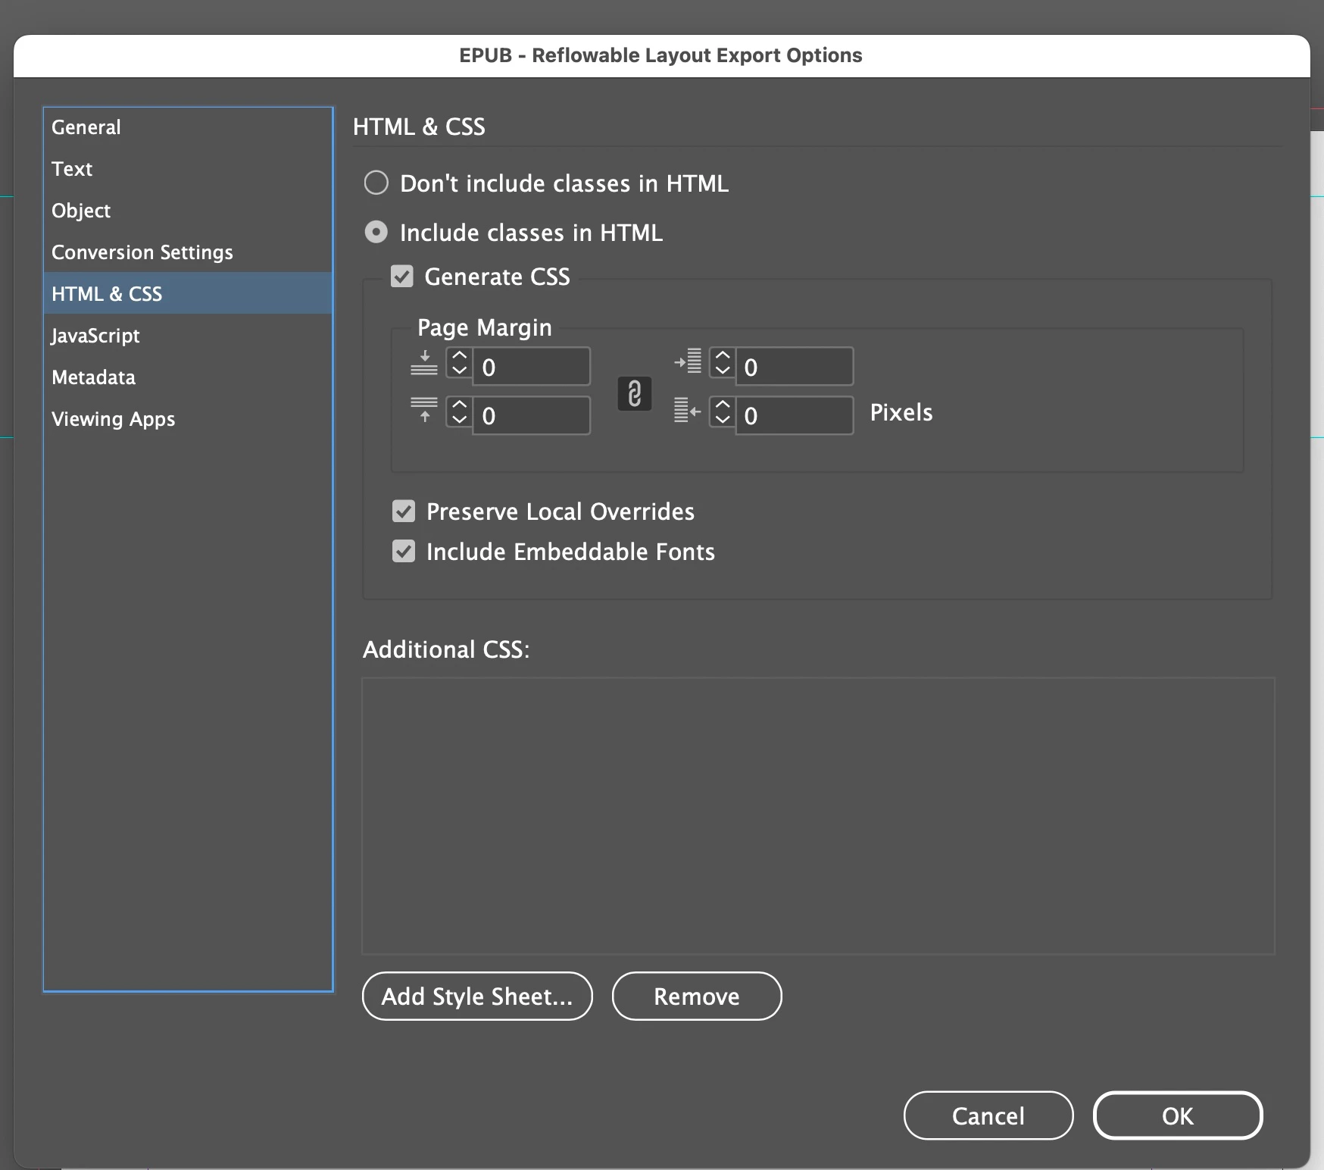1324x1170 pixels.
Task: Click the right margin value field
Action: (795, 415)
